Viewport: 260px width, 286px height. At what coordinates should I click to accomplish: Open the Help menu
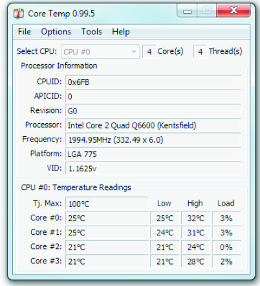click(x=121, y=32)
